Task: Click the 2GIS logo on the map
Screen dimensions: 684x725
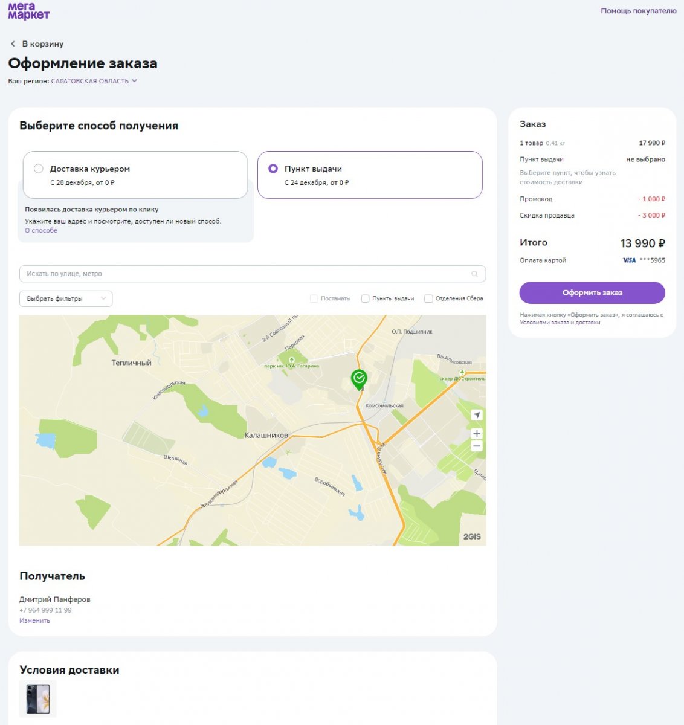Action: (472, 536)
